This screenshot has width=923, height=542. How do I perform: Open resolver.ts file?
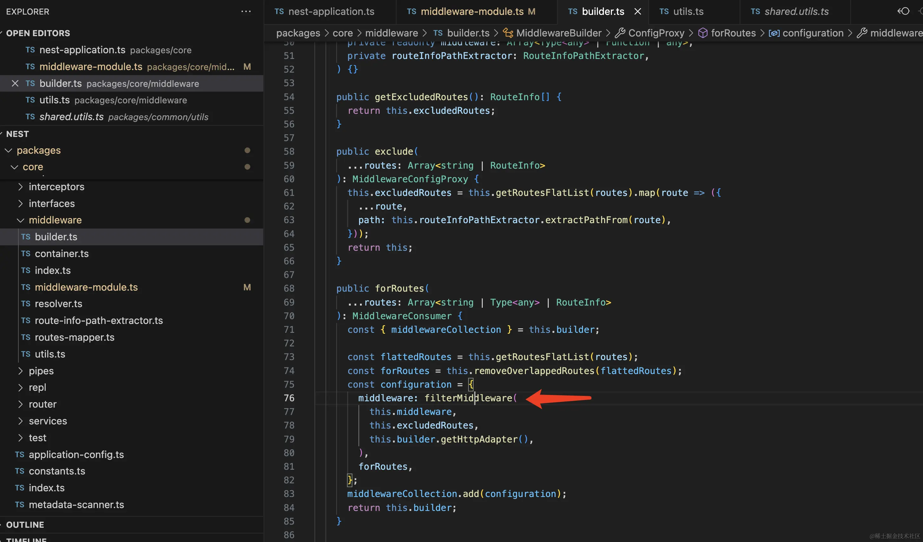132,304
